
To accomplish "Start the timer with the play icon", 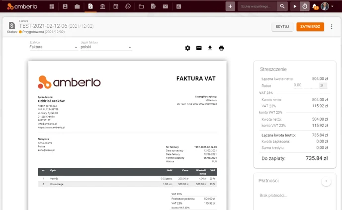I will (x=295, y=6).
